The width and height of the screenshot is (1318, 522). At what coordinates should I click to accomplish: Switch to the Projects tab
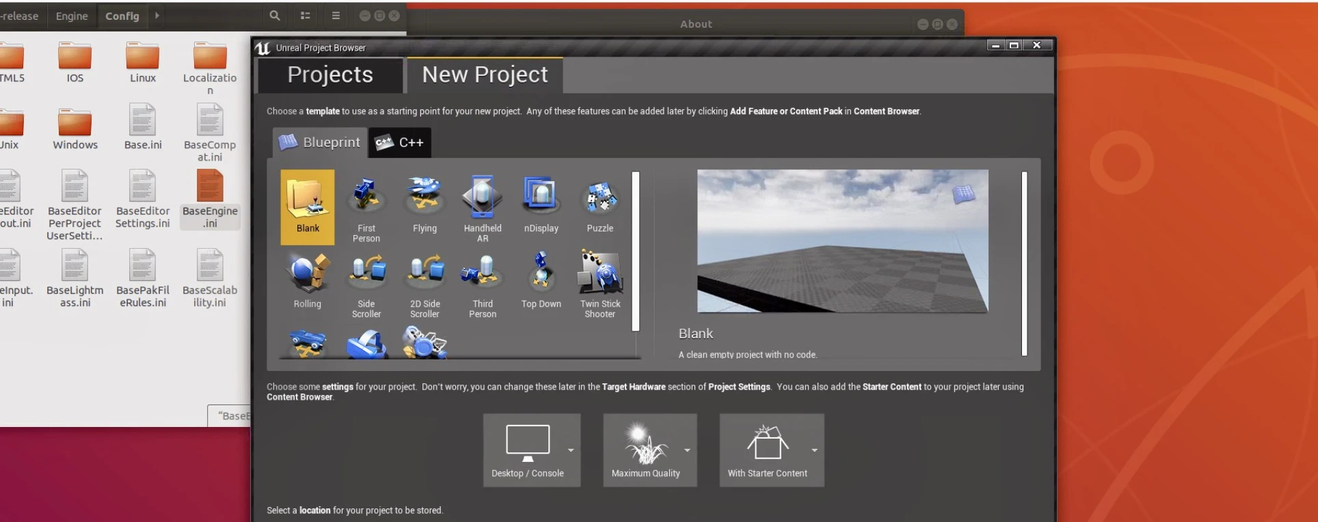[330, 74]
